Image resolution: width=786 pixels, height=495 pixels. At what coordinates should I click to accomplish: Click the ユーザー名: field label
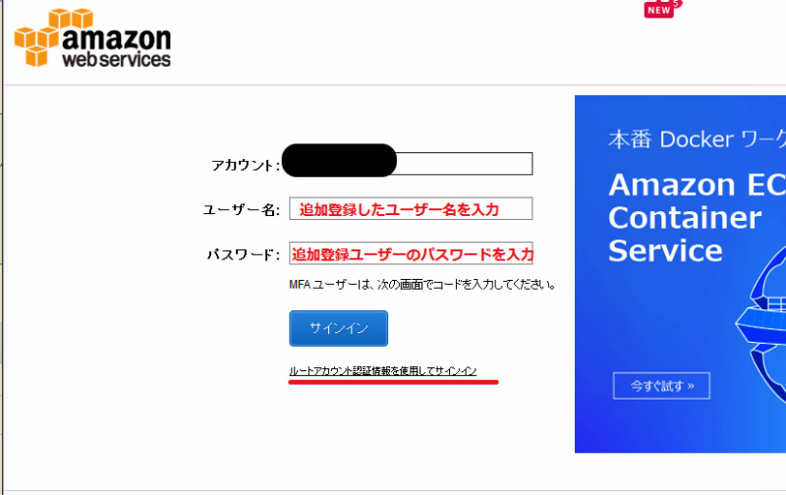(242, 209)
